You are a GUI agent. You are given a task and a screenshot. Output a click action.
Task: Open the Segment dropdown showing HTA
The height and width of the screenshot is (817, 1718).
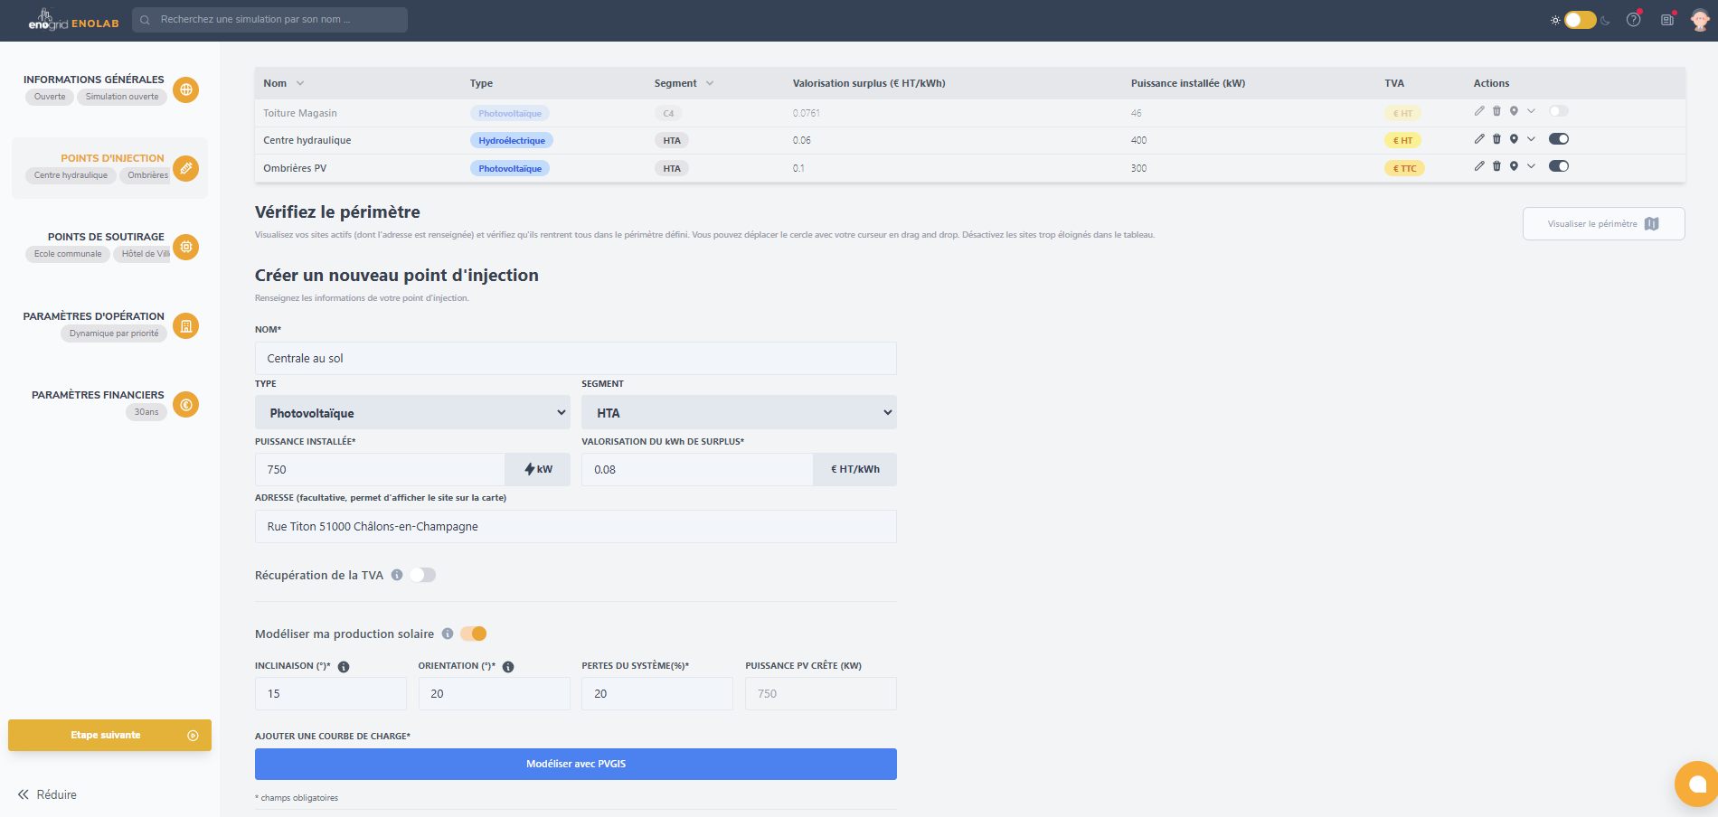[739, 413]
